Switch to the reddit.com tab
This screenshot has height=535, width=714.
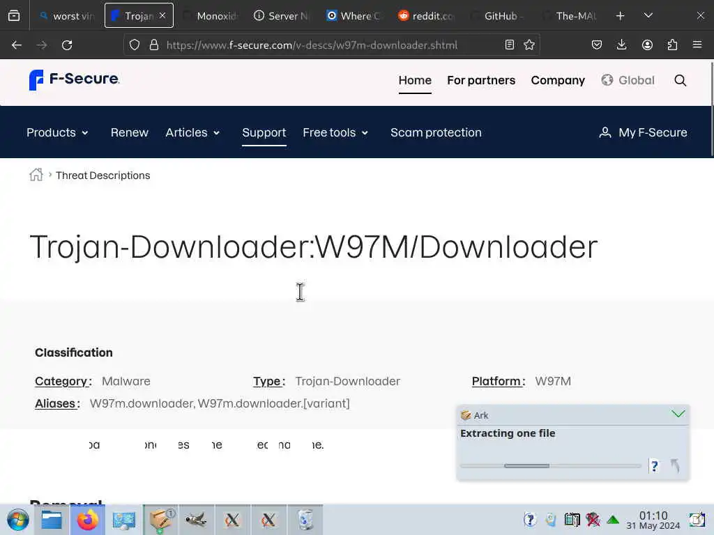[x=426, y=16]
